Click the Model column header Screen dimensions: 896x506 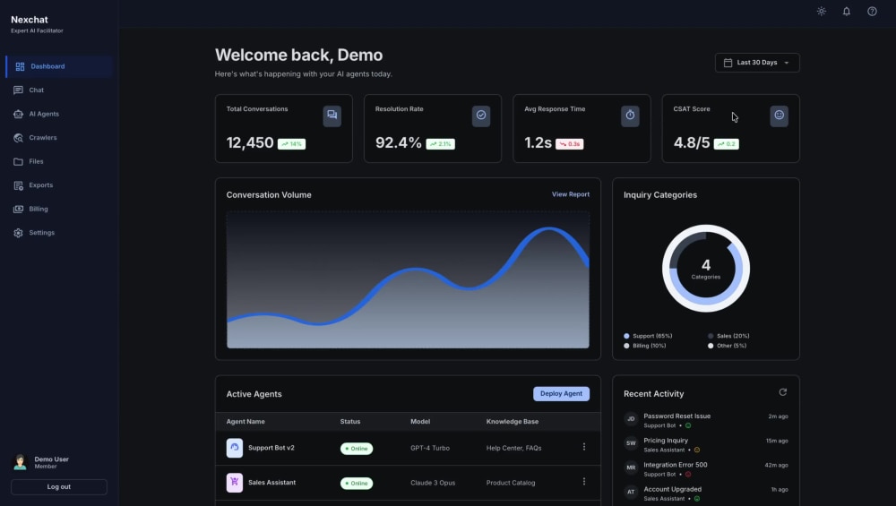point(420,422)
